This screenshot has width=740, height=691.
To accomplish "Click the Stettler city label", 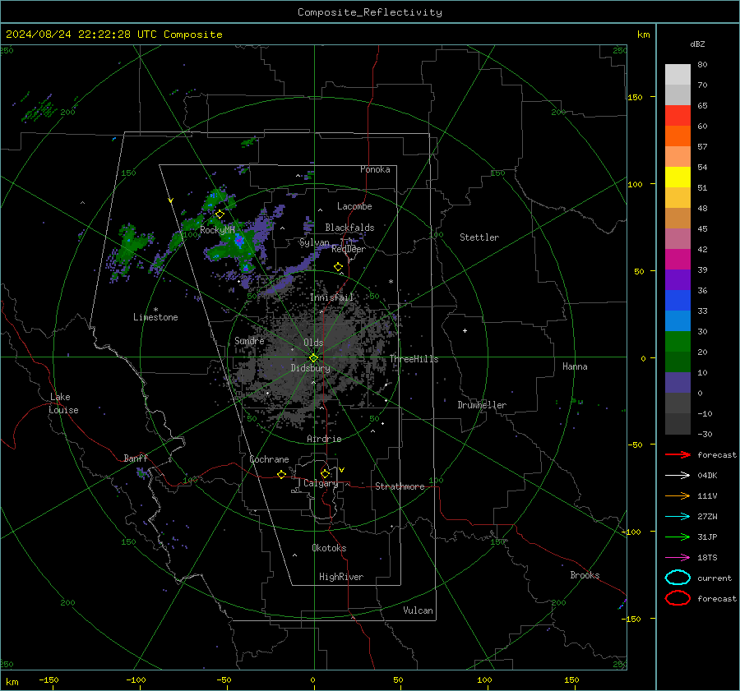I will point(479,237).
